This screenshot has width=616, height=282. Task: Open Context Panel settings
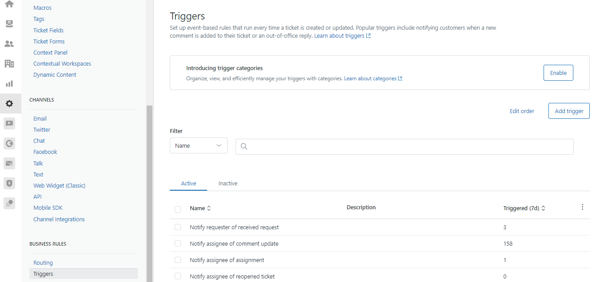50,52
